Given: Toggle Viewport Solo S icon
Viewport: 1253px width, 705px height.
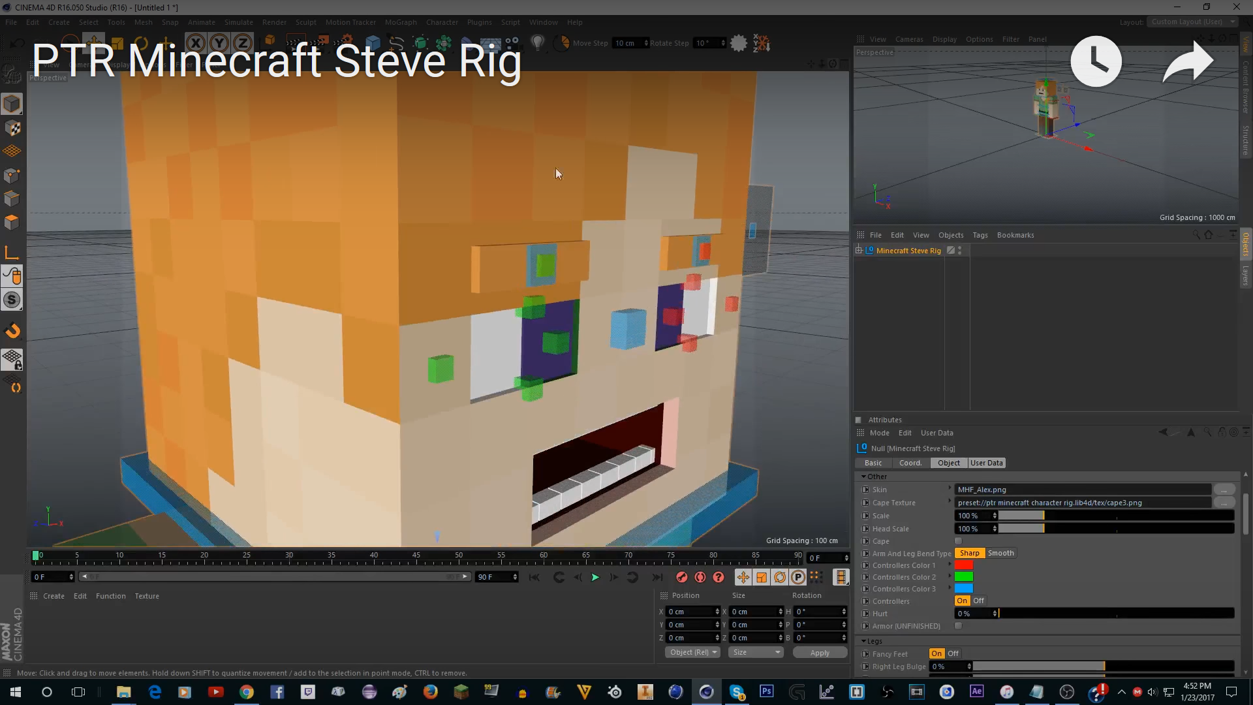Looking at the screenshot, I should 12,300.
